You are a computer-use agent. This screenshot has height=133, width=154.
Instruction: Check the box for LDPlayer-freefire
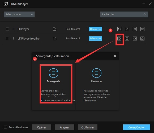[x=7, y=39]
